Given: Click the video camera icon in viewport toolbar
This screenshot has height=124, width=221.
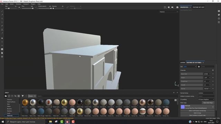Looking at the screenshot, I should [172, 7].
